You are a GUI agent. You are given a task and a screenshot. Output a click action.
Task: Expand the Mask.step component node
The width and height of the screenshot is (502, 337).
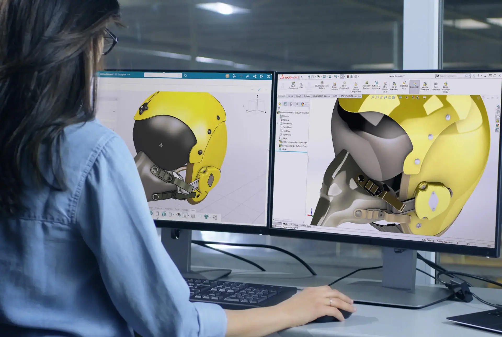click(x=277, y=145)
